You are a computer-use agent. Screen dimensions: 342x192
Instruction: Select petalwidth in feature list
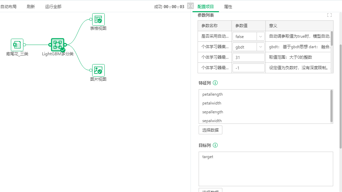click(x=212, y=103)
